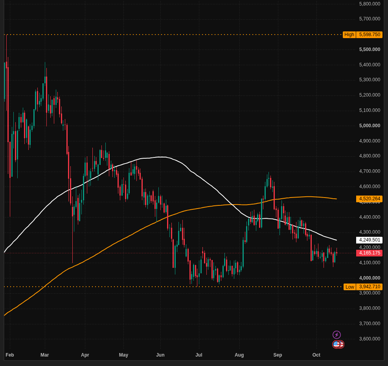Click the white moving average label 4,249.501
The height and width of the screenshot is (366, 388).
(370, 240)
